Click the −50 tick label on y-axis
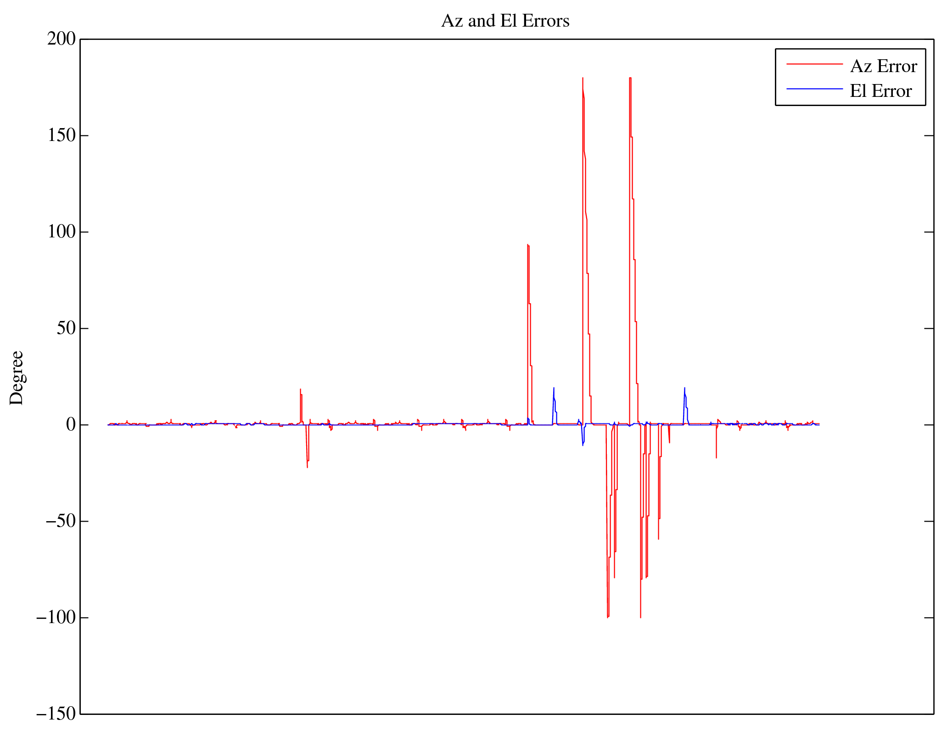Viewport: 947px width, 731px height. tap(60, 521)
